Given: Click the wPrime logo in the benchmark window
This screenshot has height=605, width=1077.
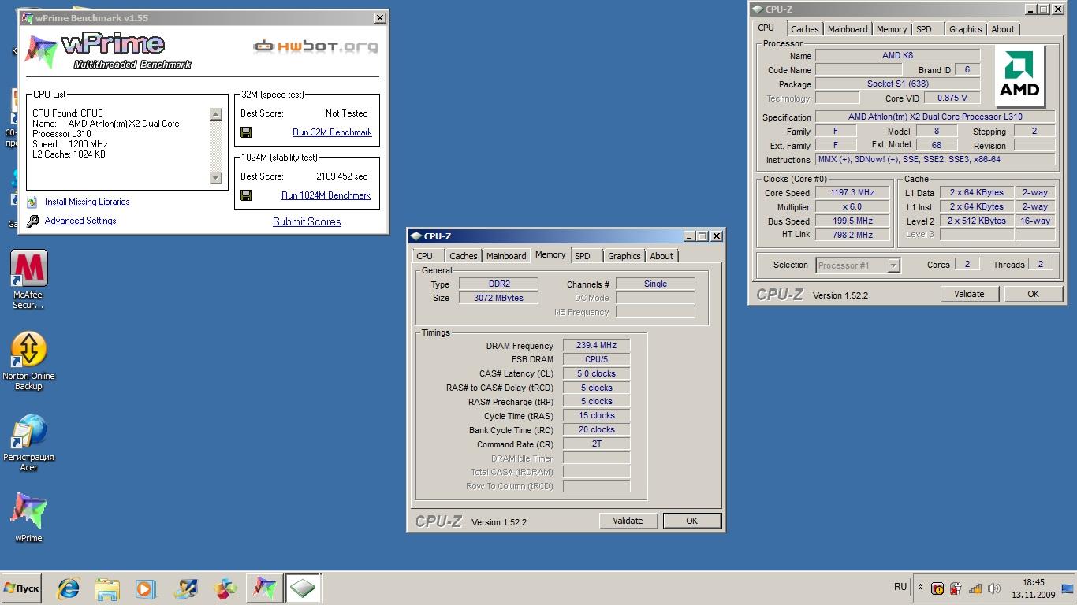Looking at the screenshot, I should click(109, 50).
